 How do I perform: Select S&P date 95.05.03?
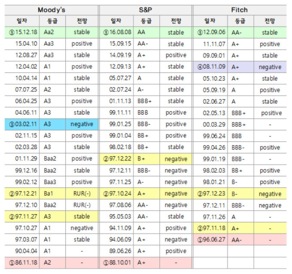[x=120, y=216]
